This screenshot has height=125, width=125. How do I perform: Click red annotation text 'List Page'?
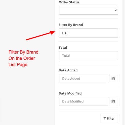coord(18,65)
